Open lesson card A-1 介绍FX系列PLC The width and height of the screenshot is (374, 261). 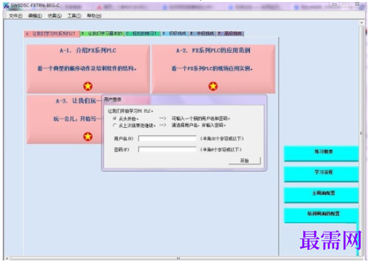(x=88, y=69)
